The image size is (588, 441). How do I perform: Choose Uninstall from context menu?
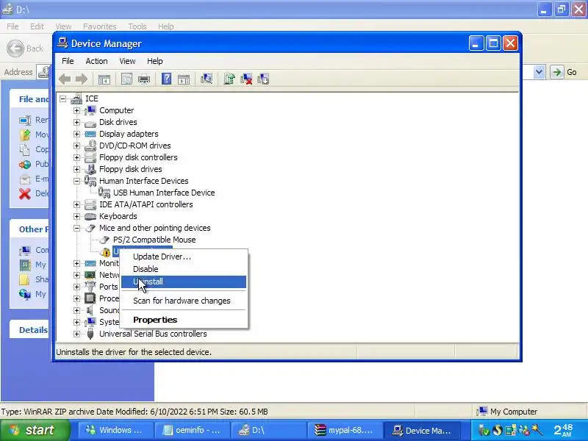pos(183,282)
